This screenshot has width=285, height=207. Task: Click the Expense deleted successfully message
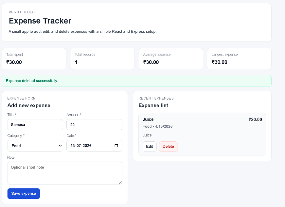click(32, 81)
